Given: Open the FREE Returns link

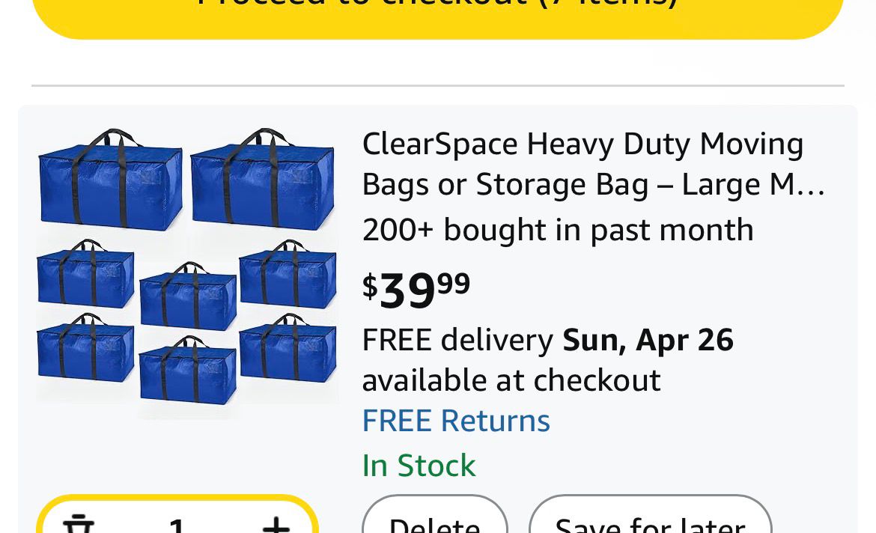Looking at the screenshot, I should click(456, 421).
